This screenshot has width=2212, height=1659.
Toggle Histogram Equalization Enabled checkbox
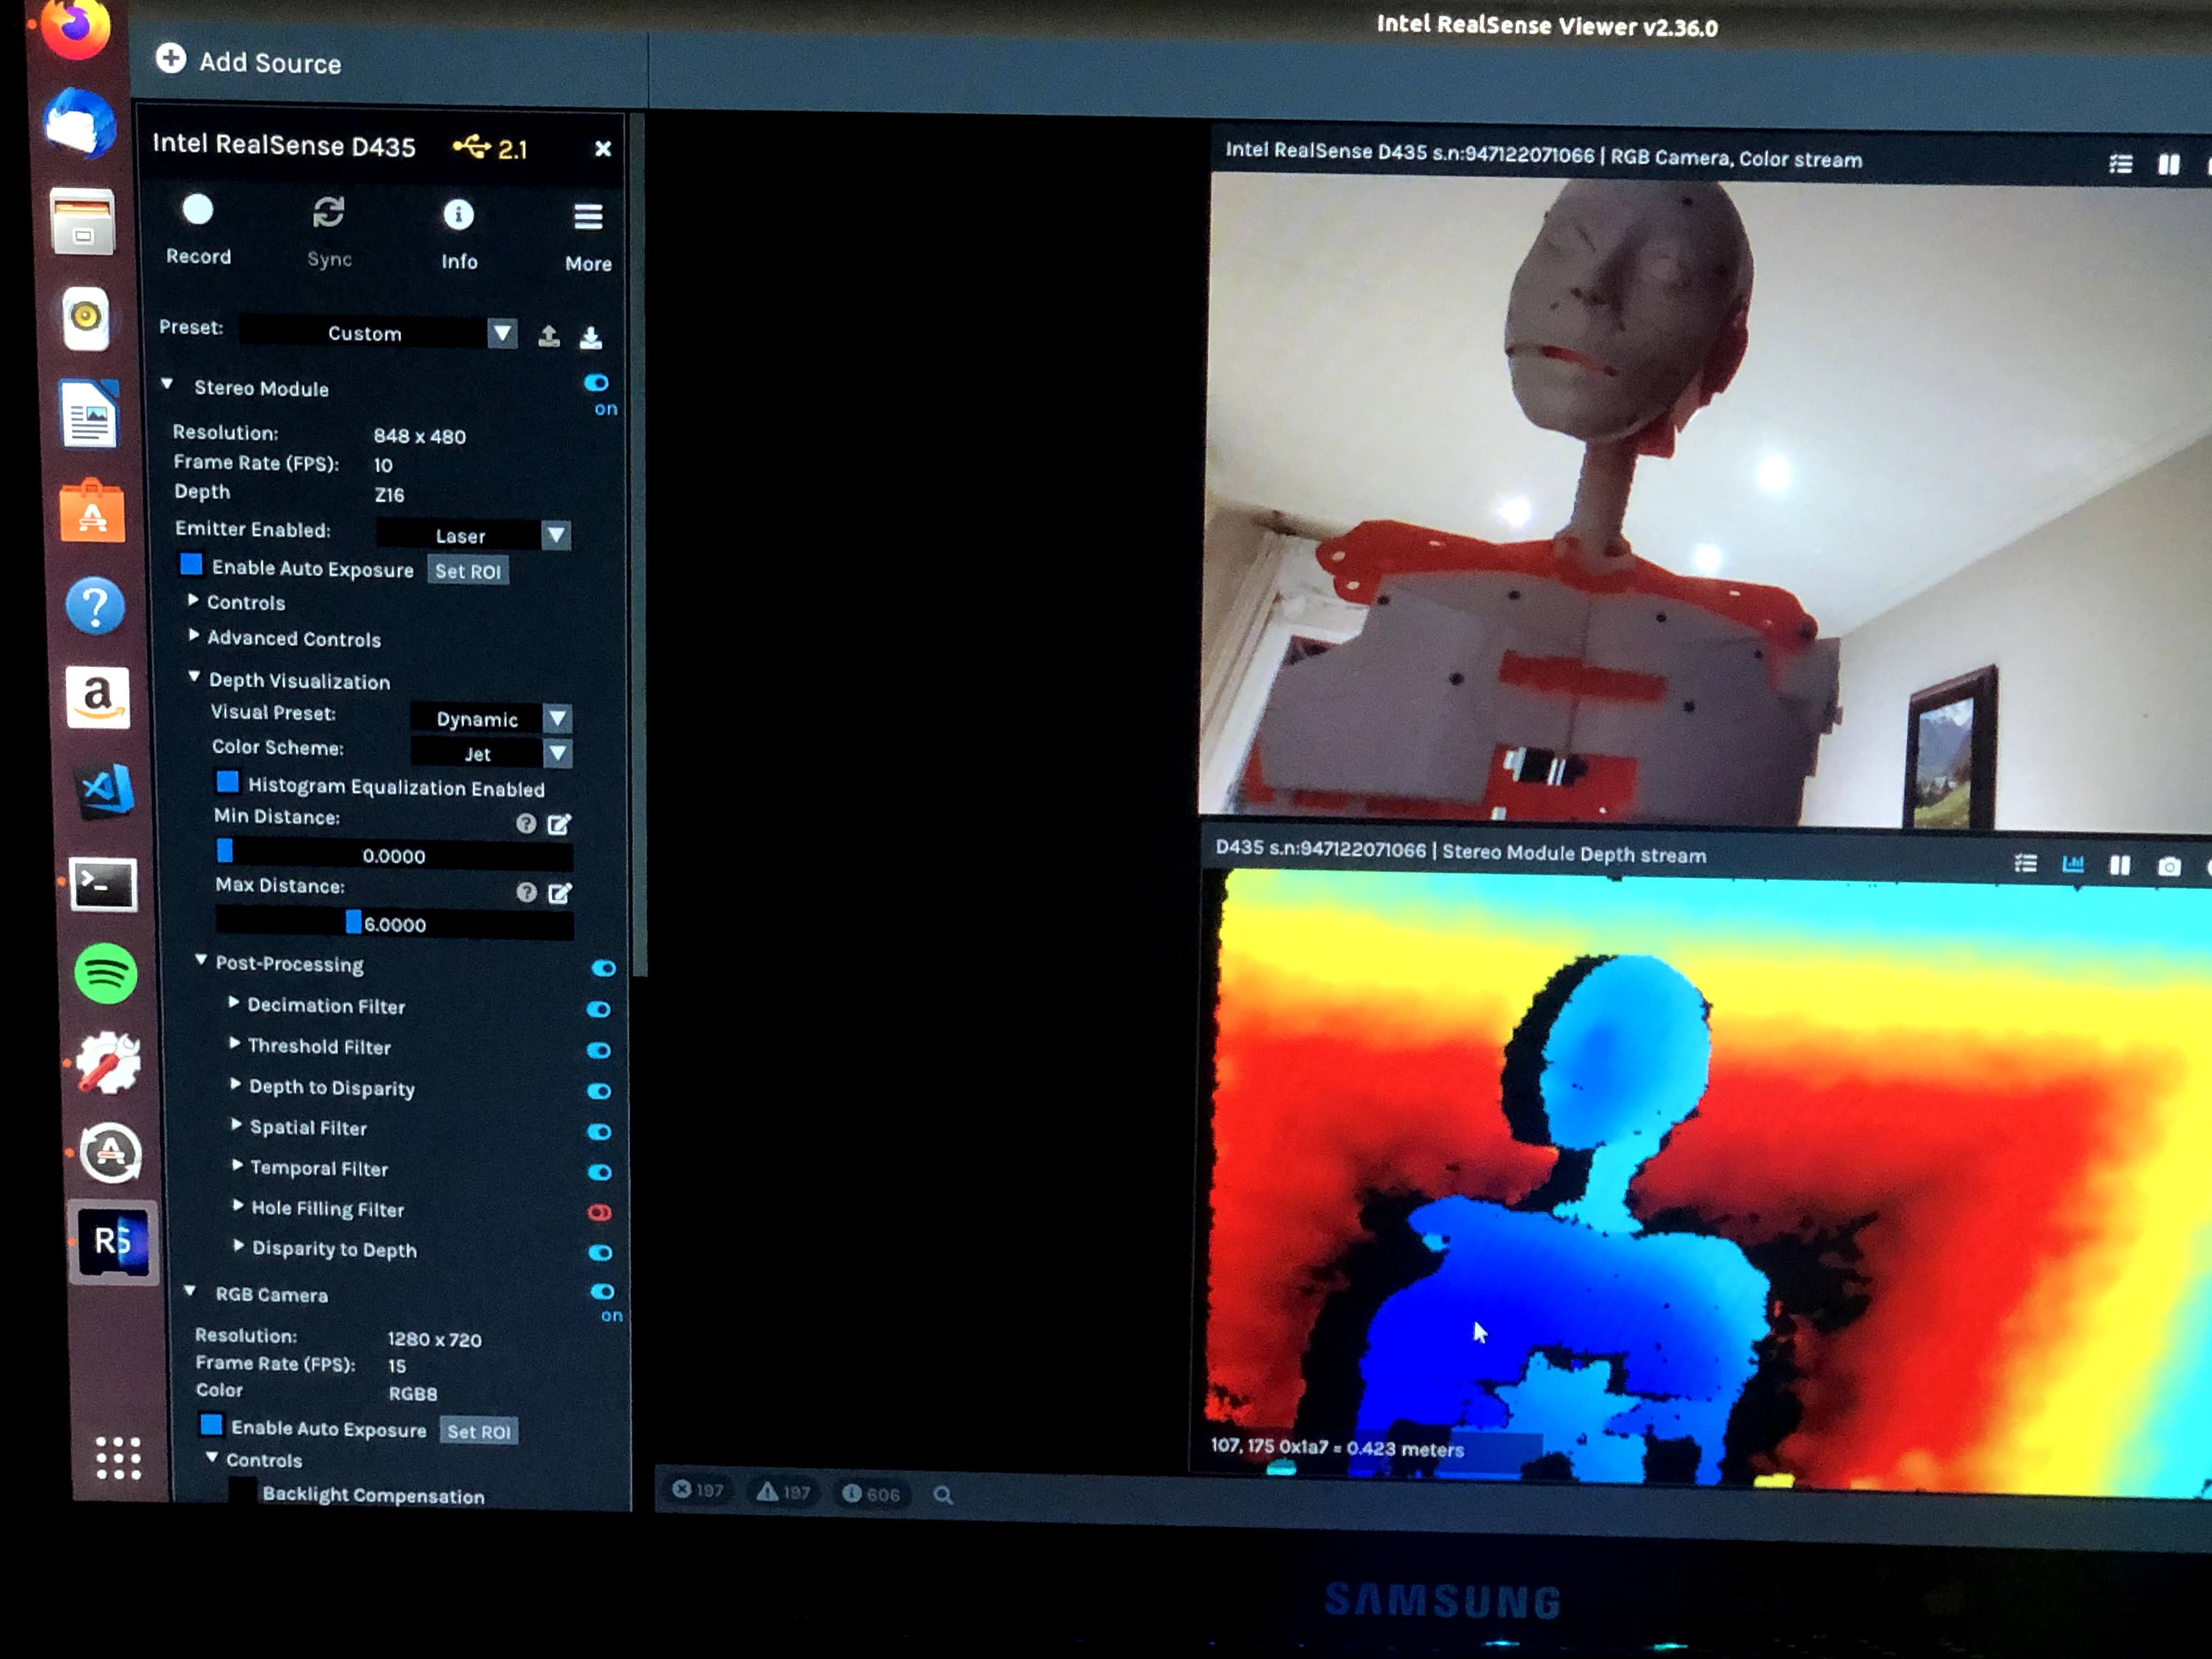[x=228, y=782]
